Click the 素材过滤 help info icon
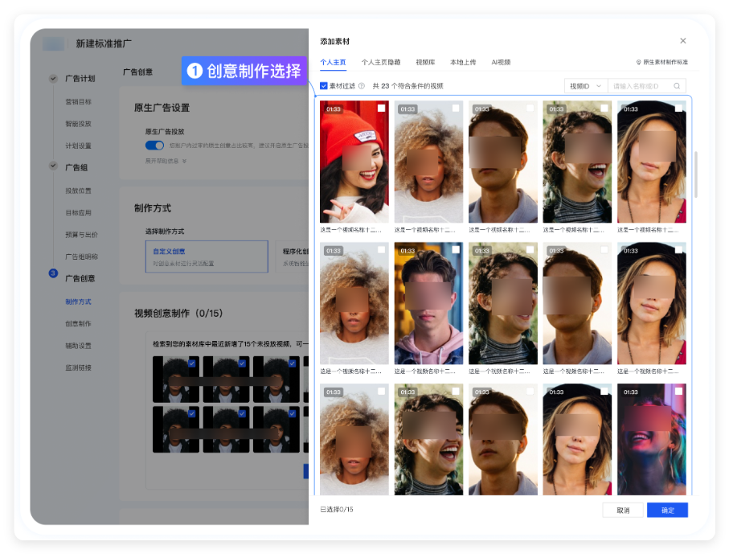This screenshot has width=729, height=554. [x=362, y=86]
